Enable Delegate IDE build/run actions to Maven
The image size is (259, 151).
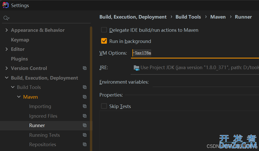104,30
